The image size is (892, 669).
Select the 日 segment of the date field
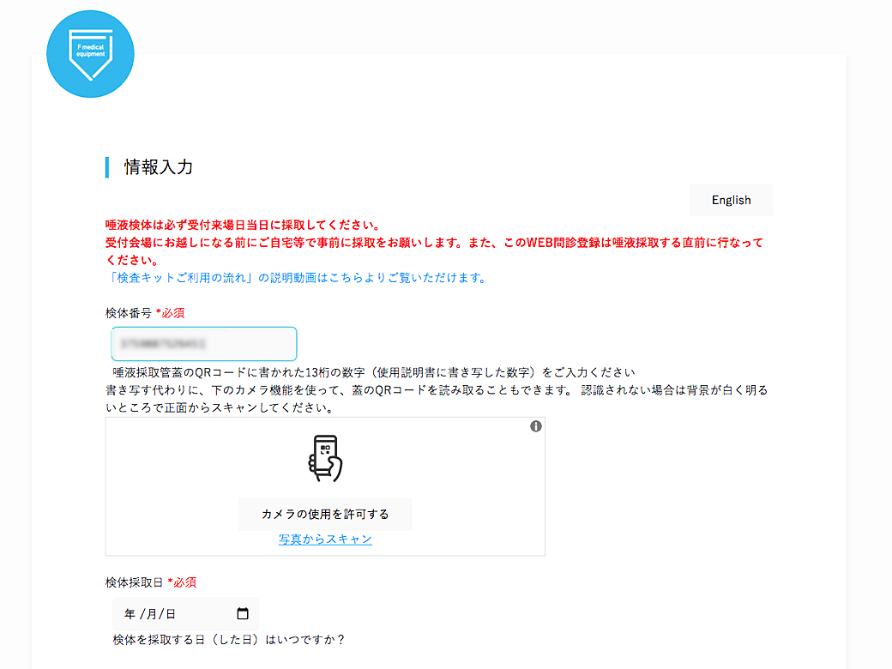[x=170, y=614]
